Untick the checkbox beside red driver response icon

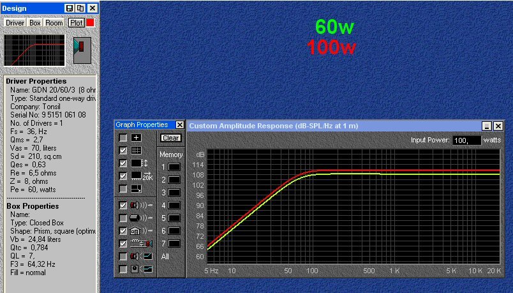click(x=123, y=206)
